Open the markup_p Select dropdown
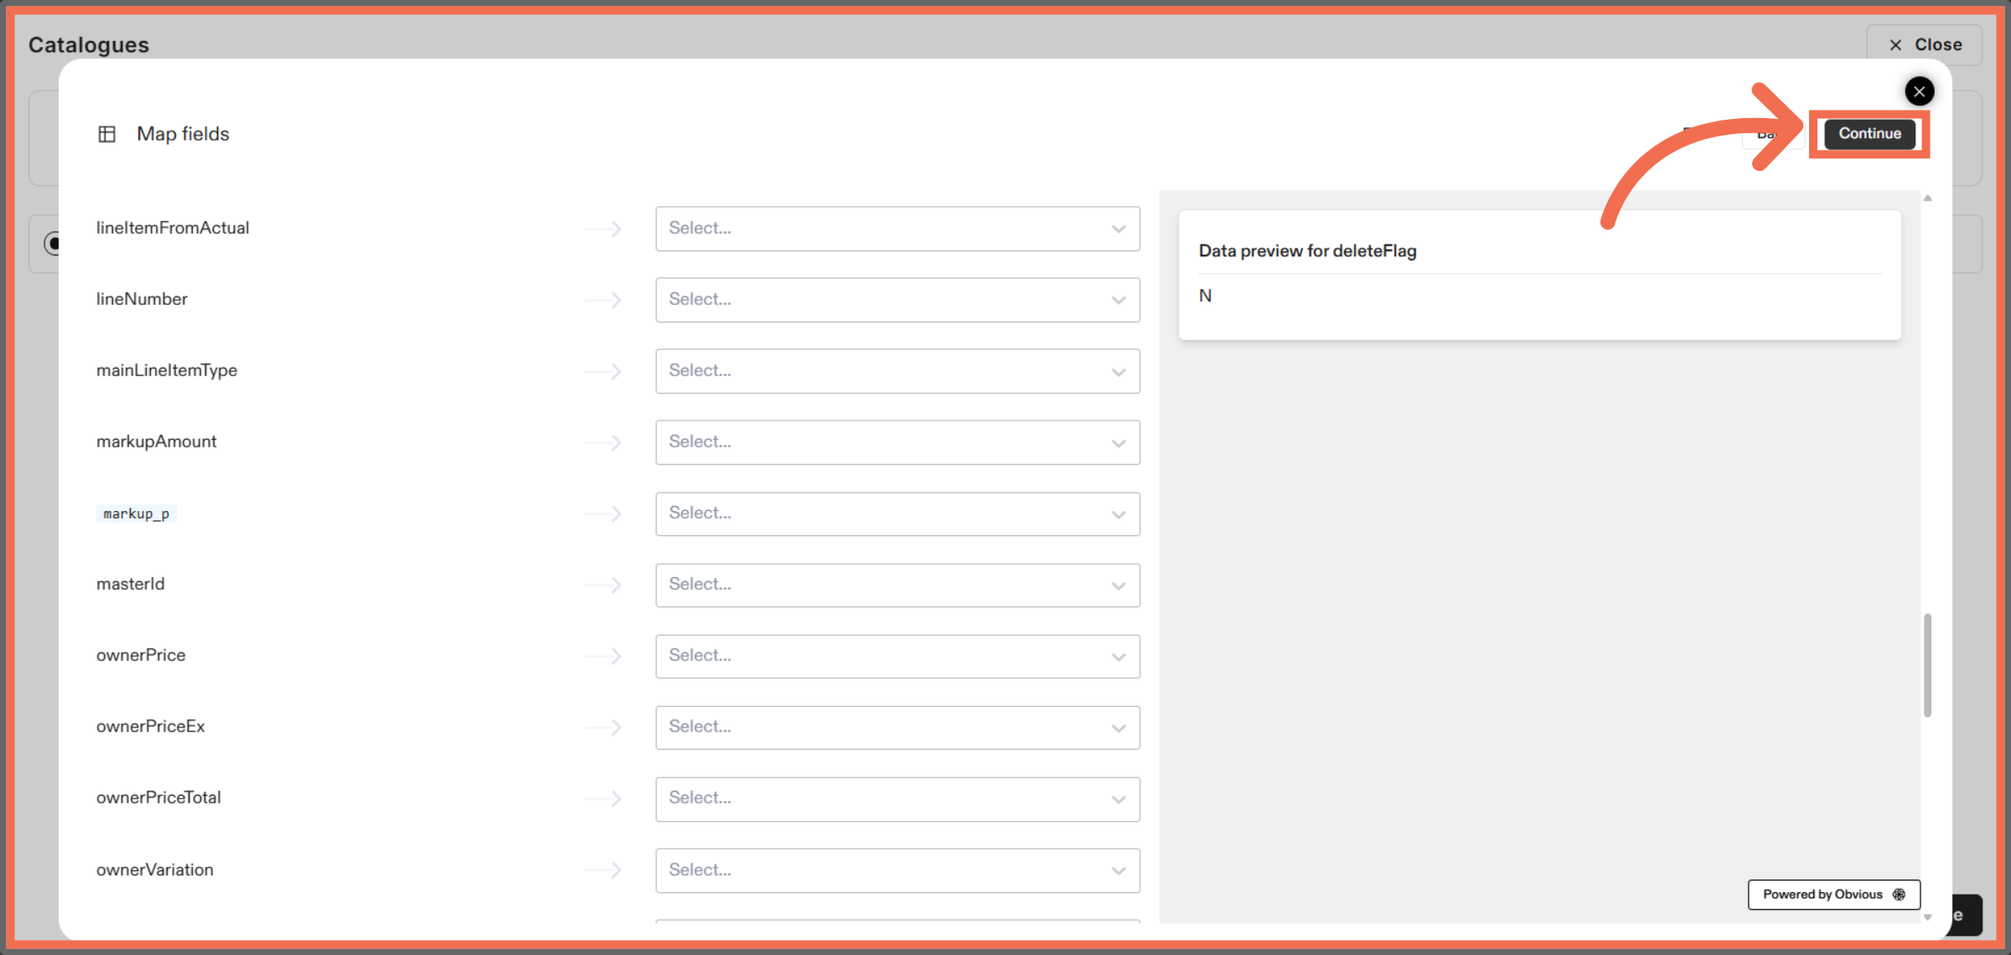 click(x=897, y=514)
